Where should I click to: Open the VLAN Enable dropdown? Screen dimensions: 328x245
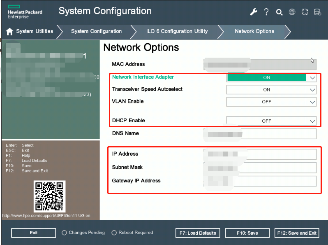tap(271, 102)
